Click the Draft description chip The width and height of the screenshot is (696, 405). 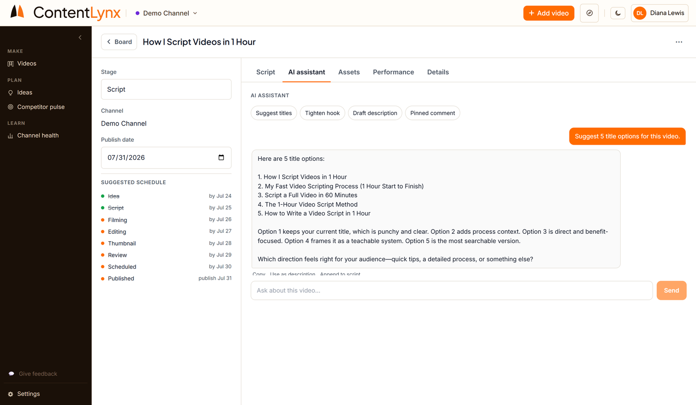click(x=375, y=113)
